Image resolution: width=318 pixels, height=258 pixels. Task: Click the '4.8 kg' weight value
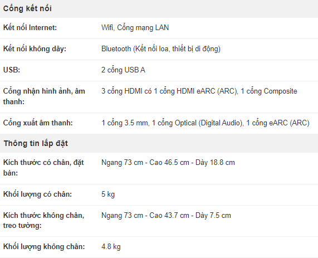tap(111, 247)
